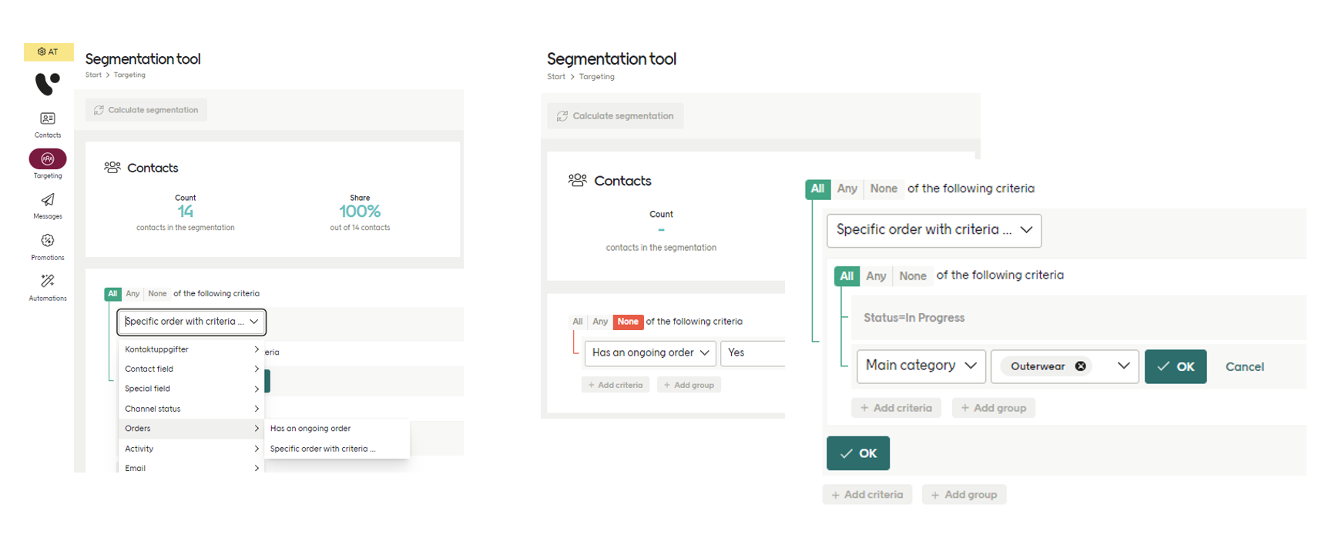Click Add group below Has an ongoing order
1325x541 pixels.
[x=689, y=385]
